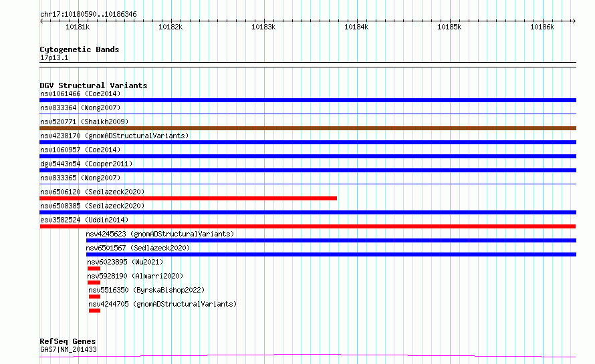Click the GAS7|NM_201433 gene label
This screenshot has width=595, height=364.
(68, 349)
